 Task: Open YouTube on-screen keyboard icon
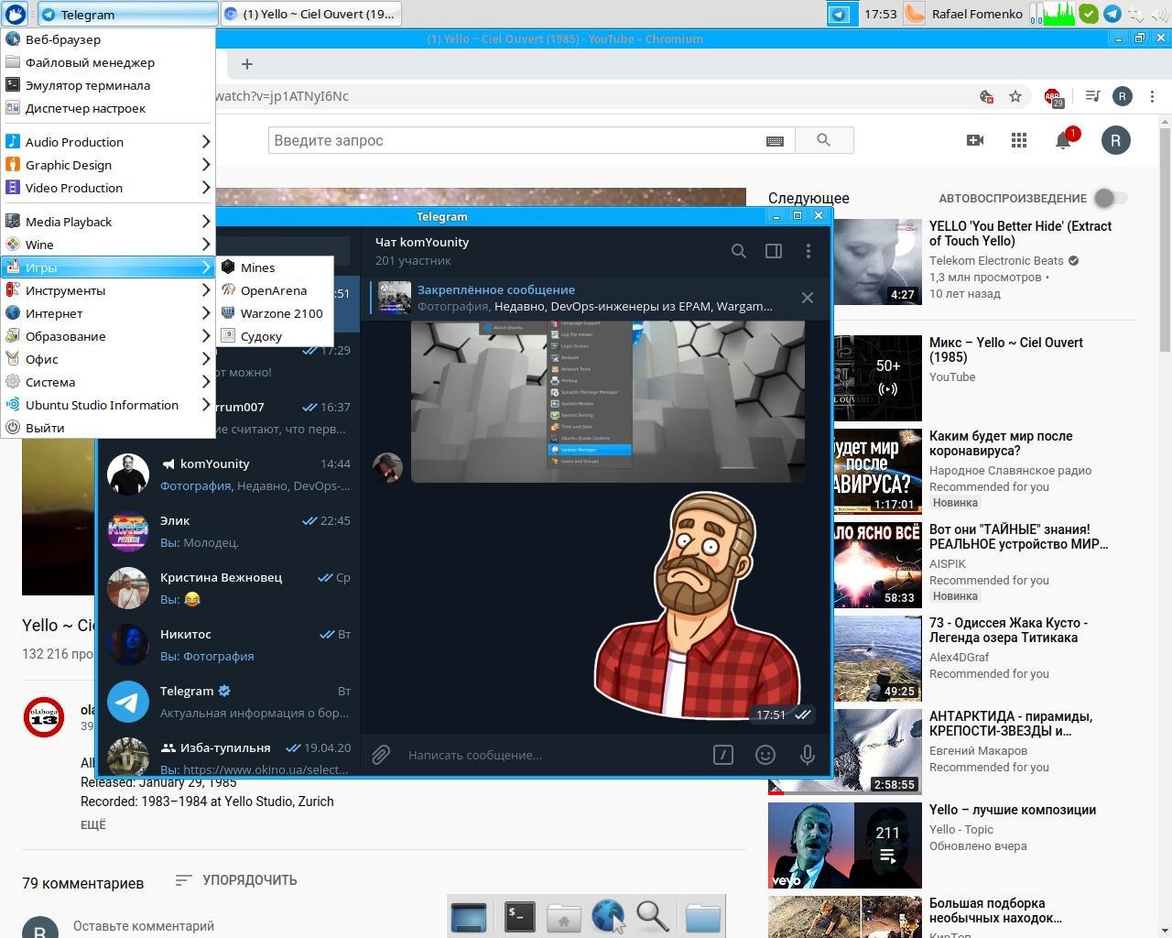coord(775,141)
